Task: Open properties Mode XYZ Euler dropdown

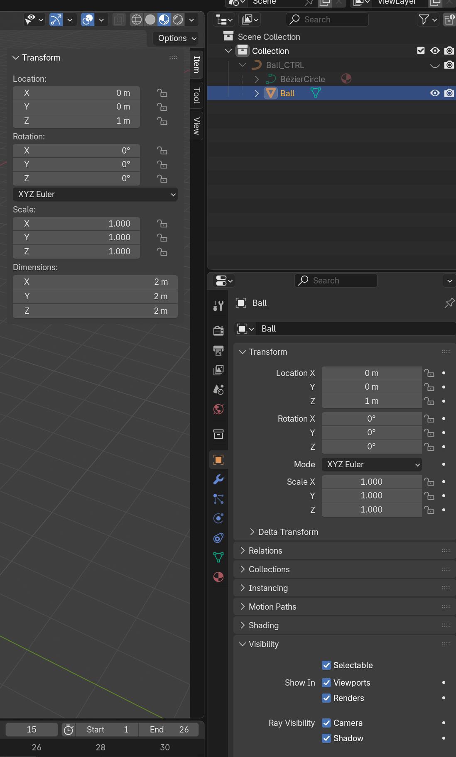Action: coord(372,464)
